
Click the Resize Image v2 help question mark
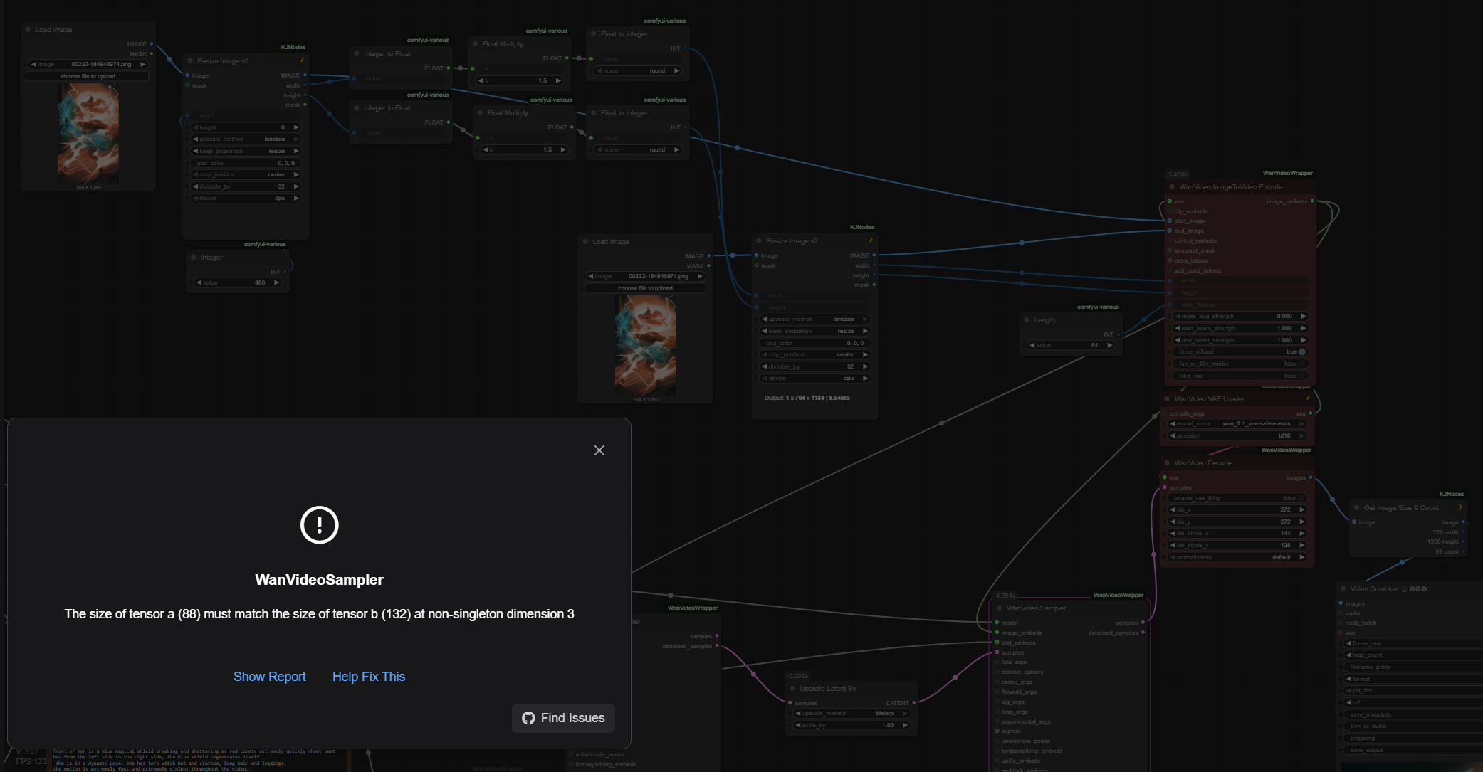(301, 60)
